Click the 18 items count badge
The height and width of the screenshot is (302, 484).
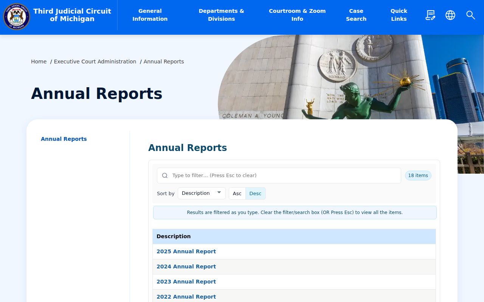418,176
